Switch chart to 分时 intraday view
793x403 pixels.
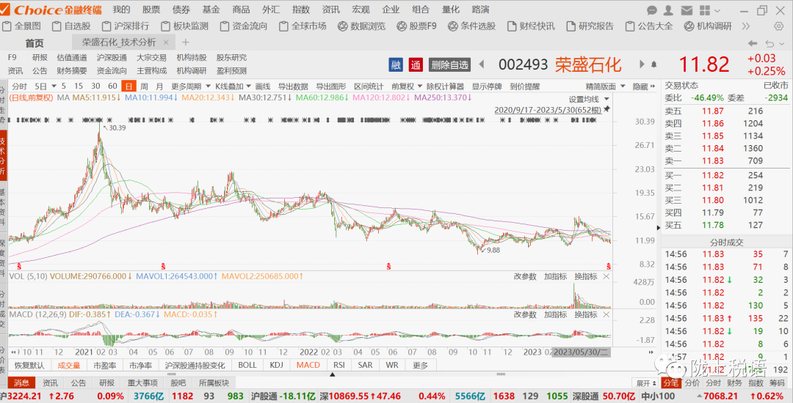[x=20, y=86]
